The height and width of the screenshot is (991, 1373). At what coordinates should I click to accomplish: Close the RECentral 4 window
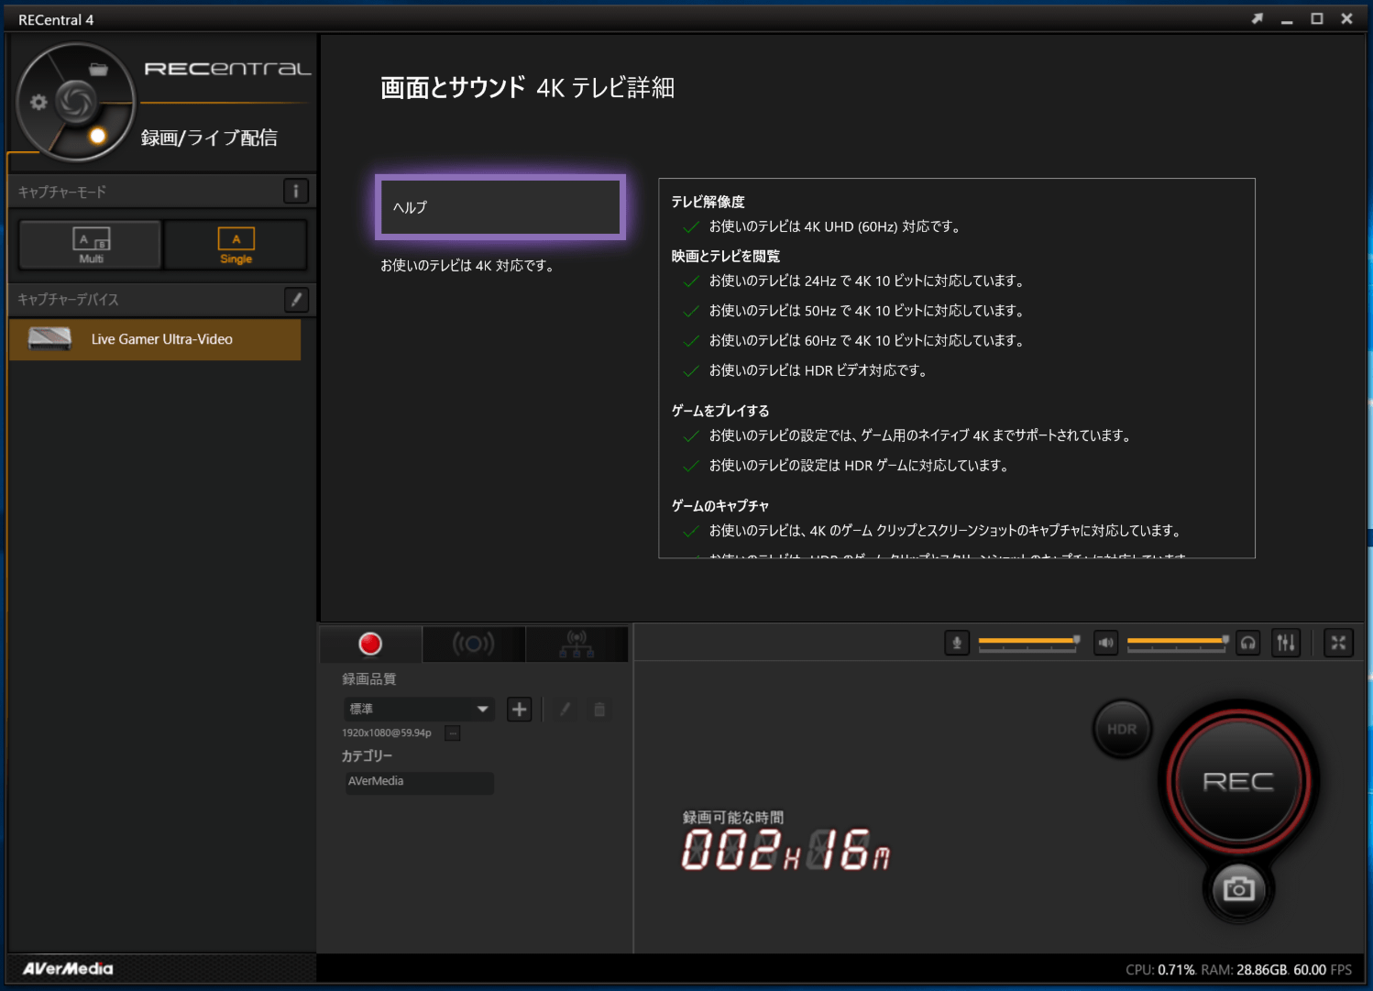pos(1346,19)
